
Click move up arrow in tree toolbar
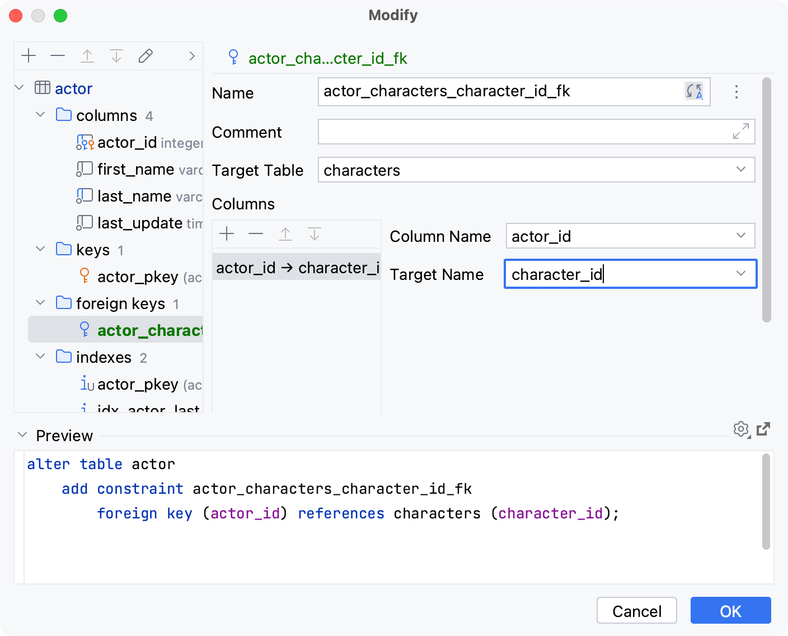[x=87, y=56]
